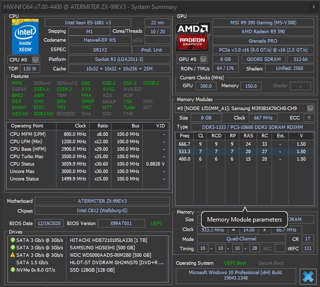Click the RDRAND feature label
The width and height of the screenshot is (320, 287).
tap(44, 114)
